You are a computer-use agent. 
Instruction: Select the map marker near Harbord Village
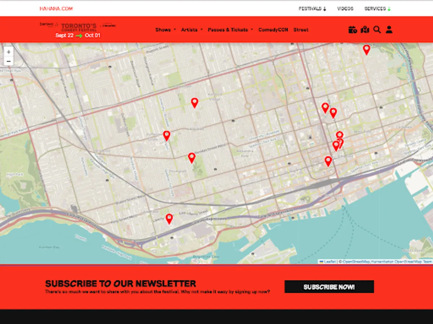click(x=194, y=103)
